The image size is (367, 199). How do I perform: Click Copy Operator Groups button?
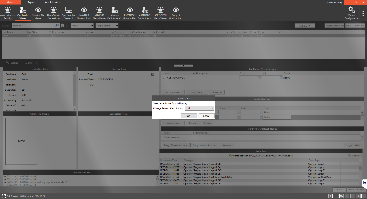click(x=204, y=145)
